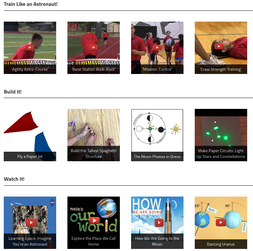
Task: Open the Make Paper Circuits activity
Action: click(221, 135)
